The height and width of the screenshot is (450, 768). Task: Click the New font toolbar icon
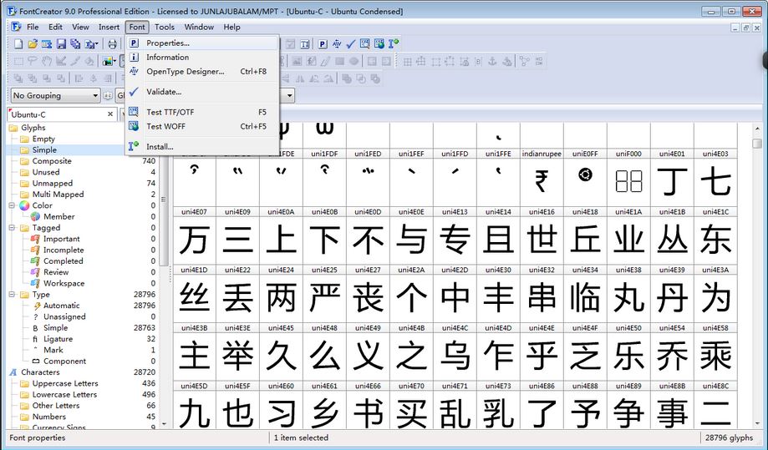pyautogui.click(x=18, y=44)
